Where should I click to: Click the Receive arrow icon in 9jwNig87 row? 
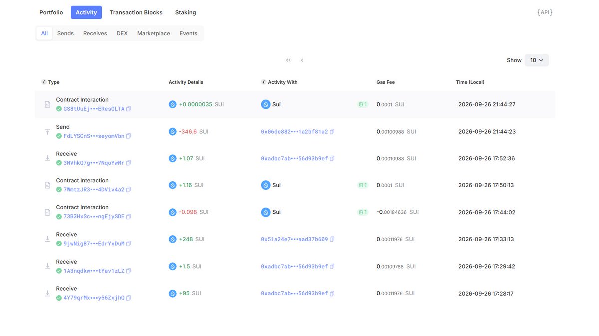coord(47,239)
